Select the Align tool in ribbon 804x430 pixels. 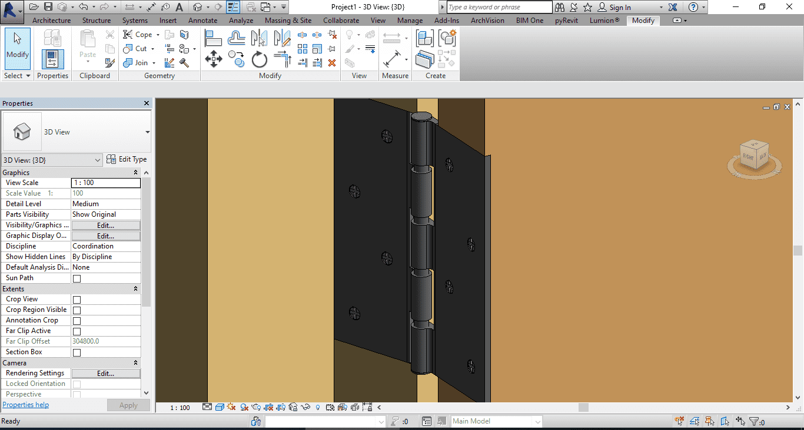(x=212, y=38)
